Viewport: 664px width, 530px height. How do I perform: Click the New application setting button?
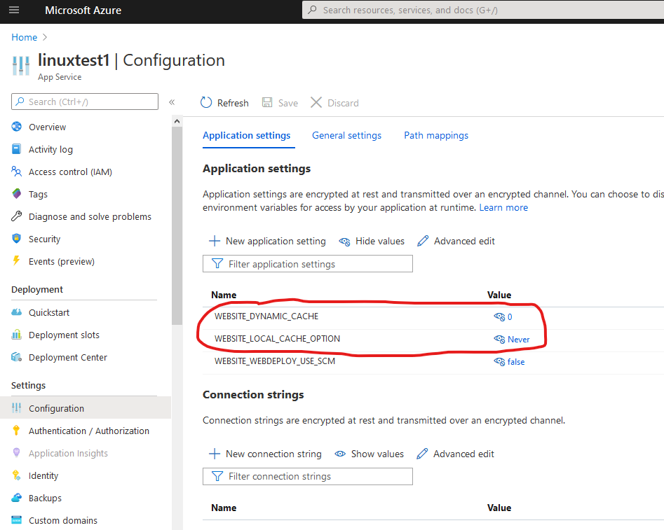click(268, 241)
